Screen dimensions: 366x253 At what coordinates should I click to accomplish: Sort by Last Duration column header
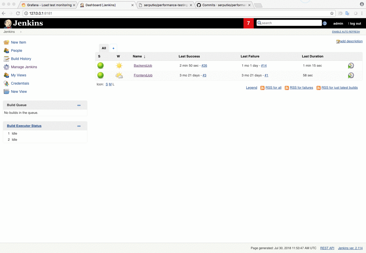click(x=312, y=56)
